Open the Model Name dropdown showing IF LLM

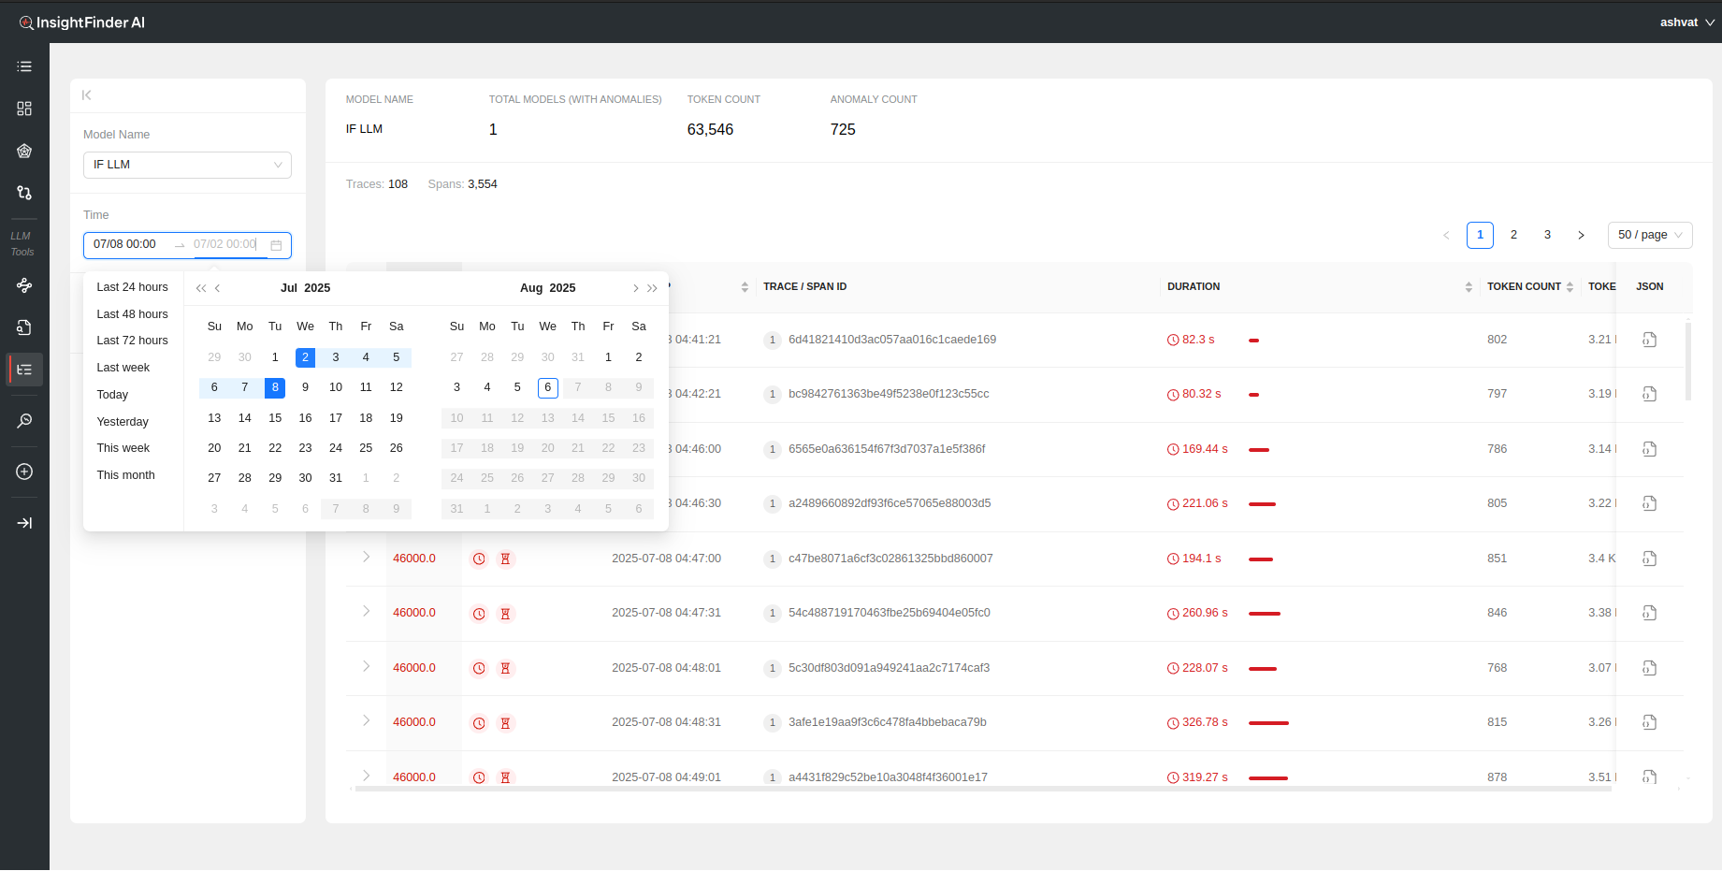coord(187,165)
